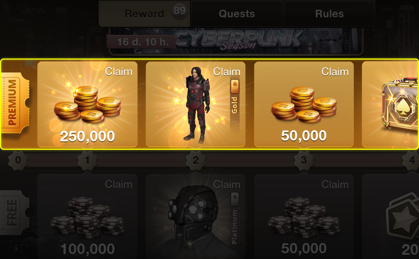The width and height of the screenshot is (419, 259).
Task: Select the golden spade case reward
Action: pos(390,104)
